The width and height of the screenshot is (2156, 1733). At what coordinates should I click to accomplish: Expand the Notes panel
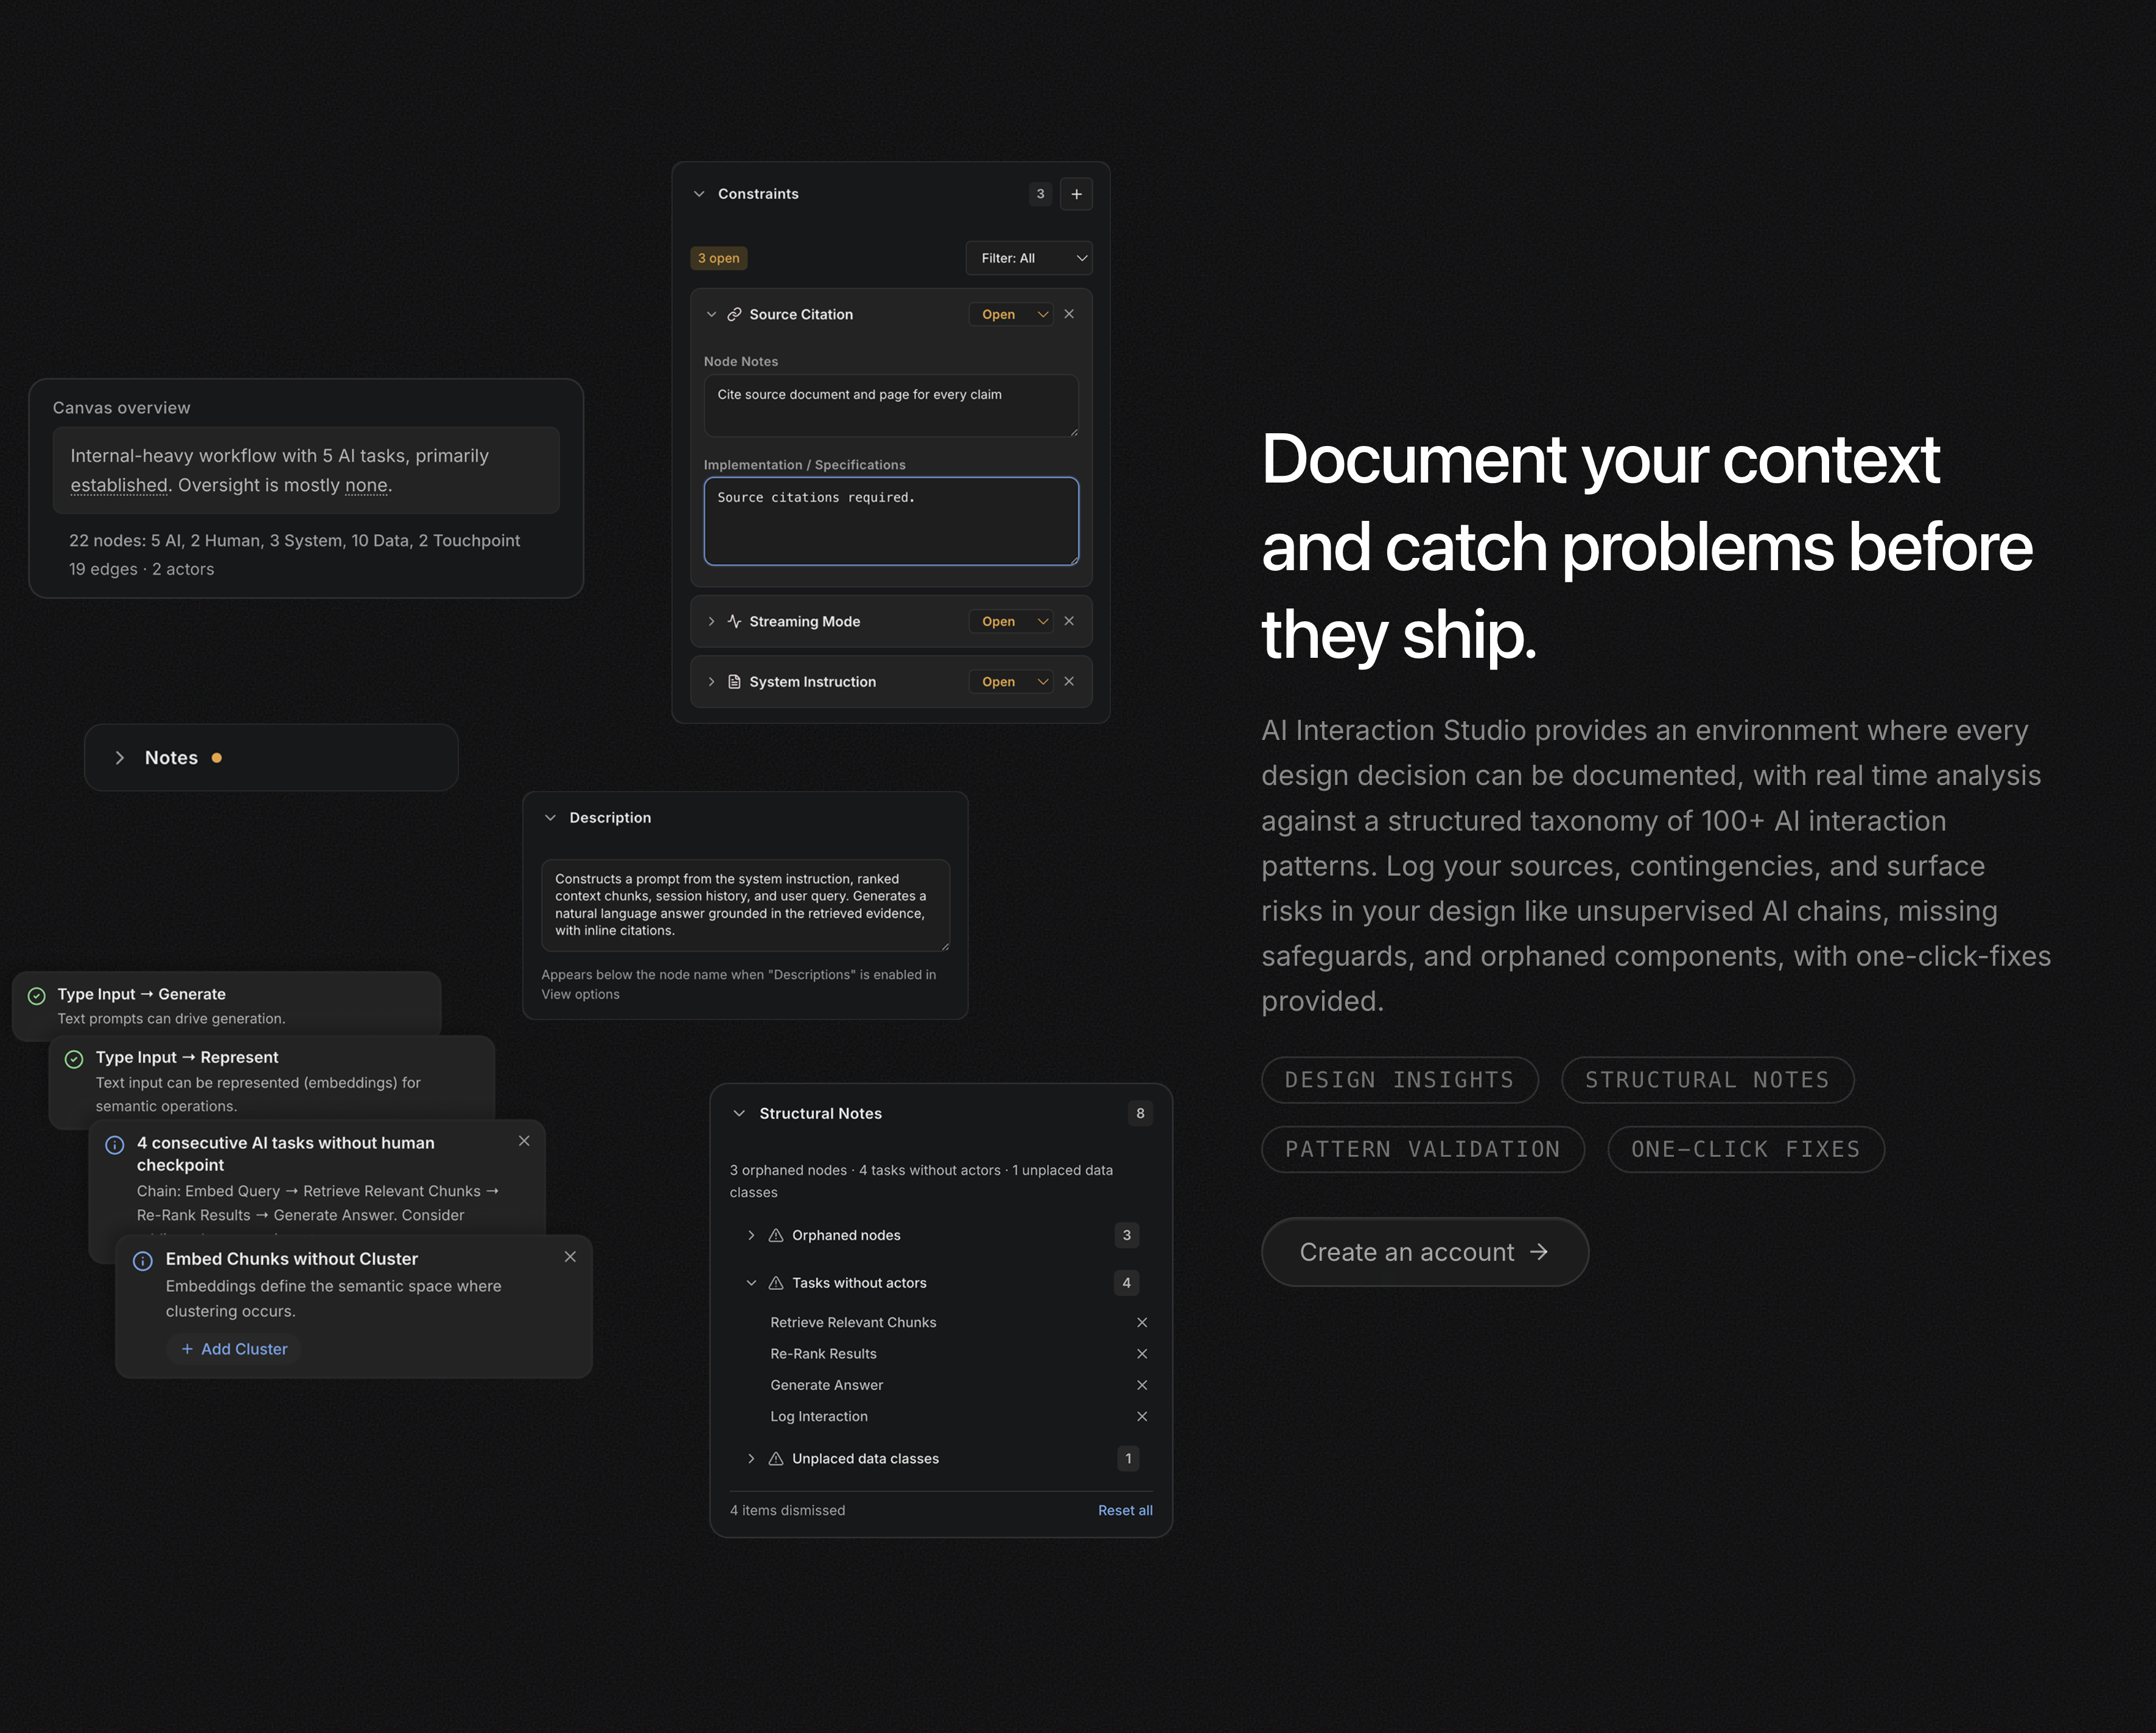coord(120,758)
